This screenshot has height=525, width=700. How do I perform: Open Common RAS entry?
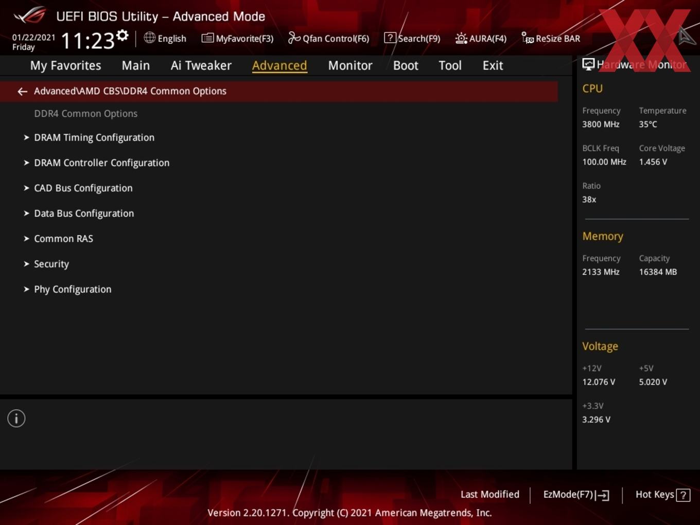(63, 238)
